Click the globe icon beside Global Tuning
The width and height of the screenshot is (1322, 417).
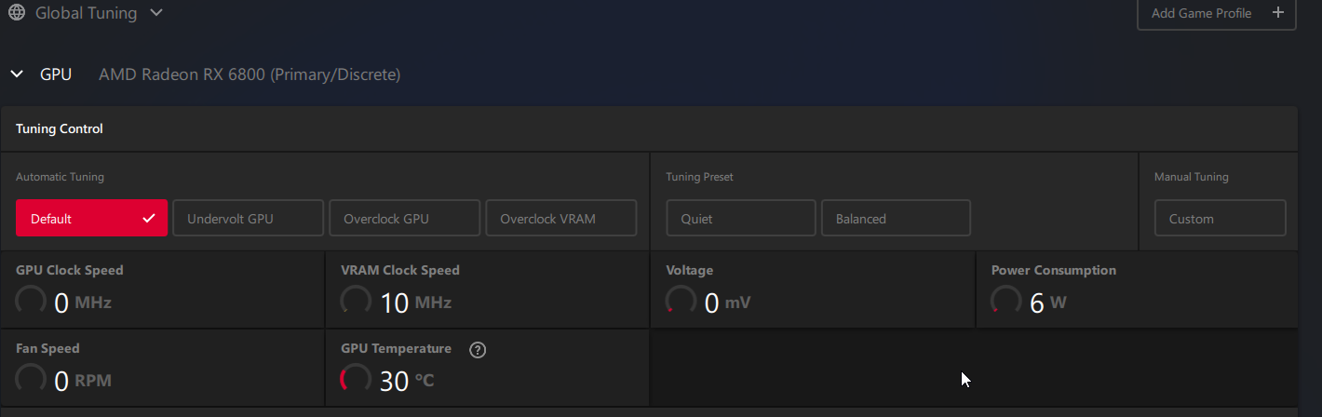tap(17, 13)
